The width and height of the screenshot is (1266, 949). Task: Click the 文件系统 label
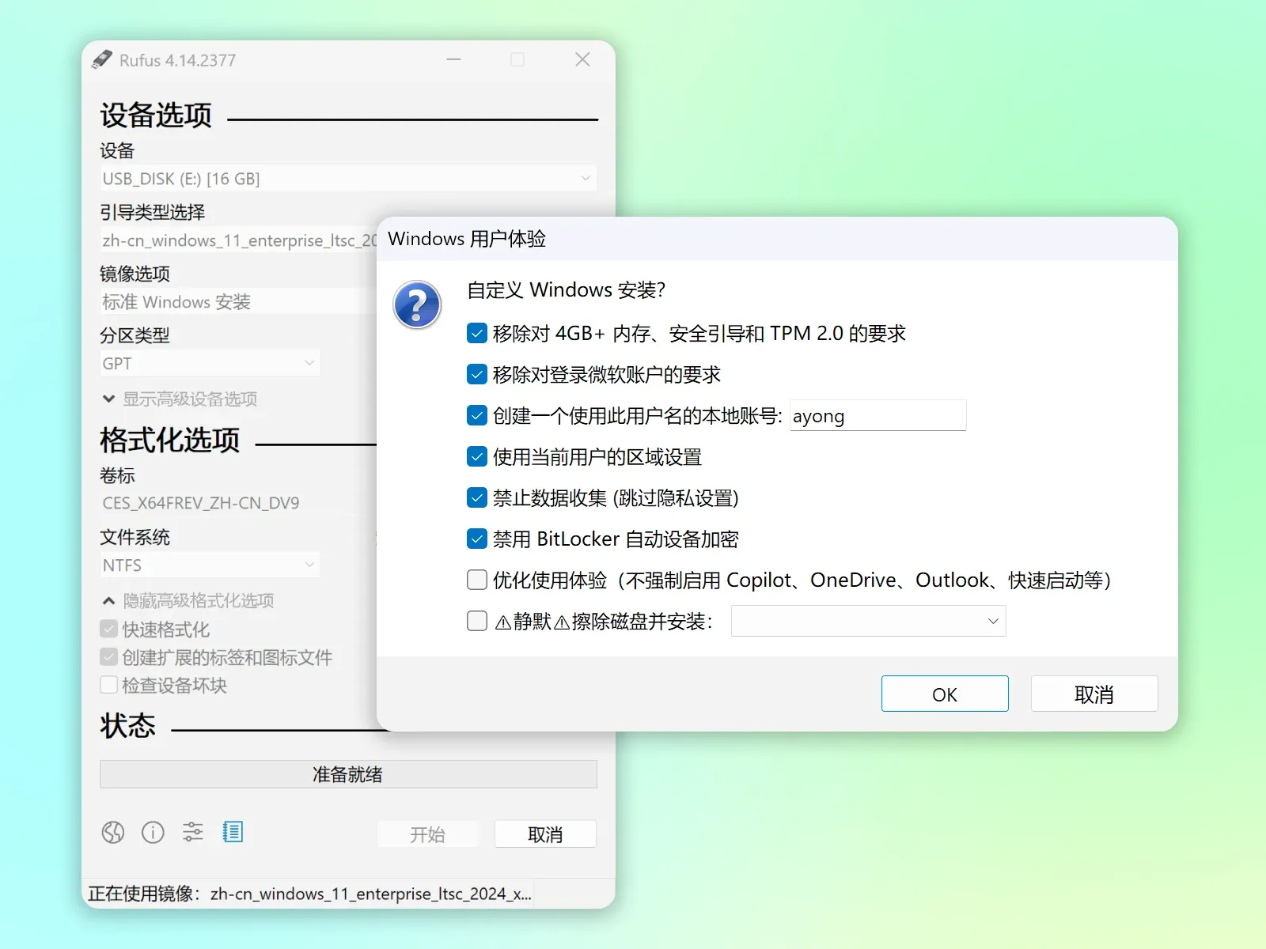point(135,538)
